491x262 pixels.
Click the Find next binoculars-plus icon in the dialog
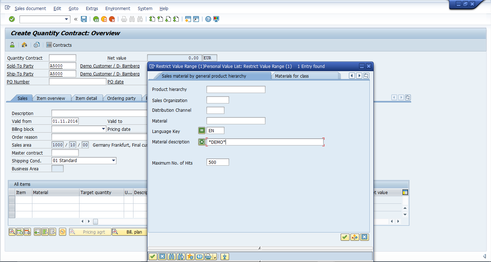pyautogui.click(x=181, y=256)
